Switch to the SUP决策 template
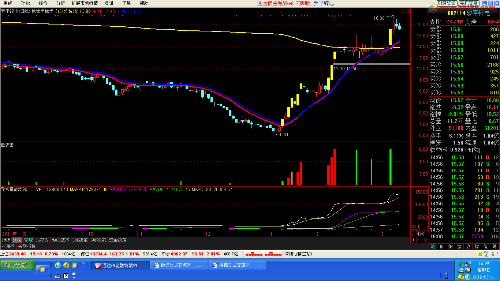500x281 pixels. tap(98, 240)
